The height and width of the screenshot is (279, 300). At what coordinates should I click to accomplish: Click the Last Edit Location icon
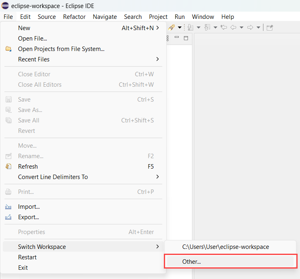pyautogui.click(x=224, y=28)
